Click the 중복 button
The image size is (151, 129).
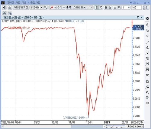pos(69,7)
